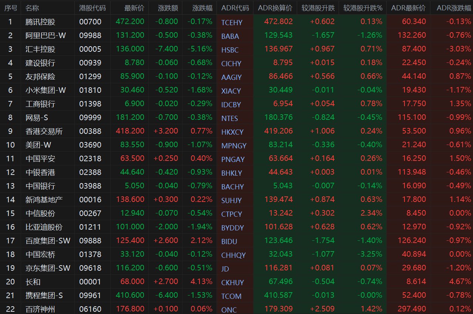Click ADR code CICHY
473x314 pixels.
tap(231, 64)
